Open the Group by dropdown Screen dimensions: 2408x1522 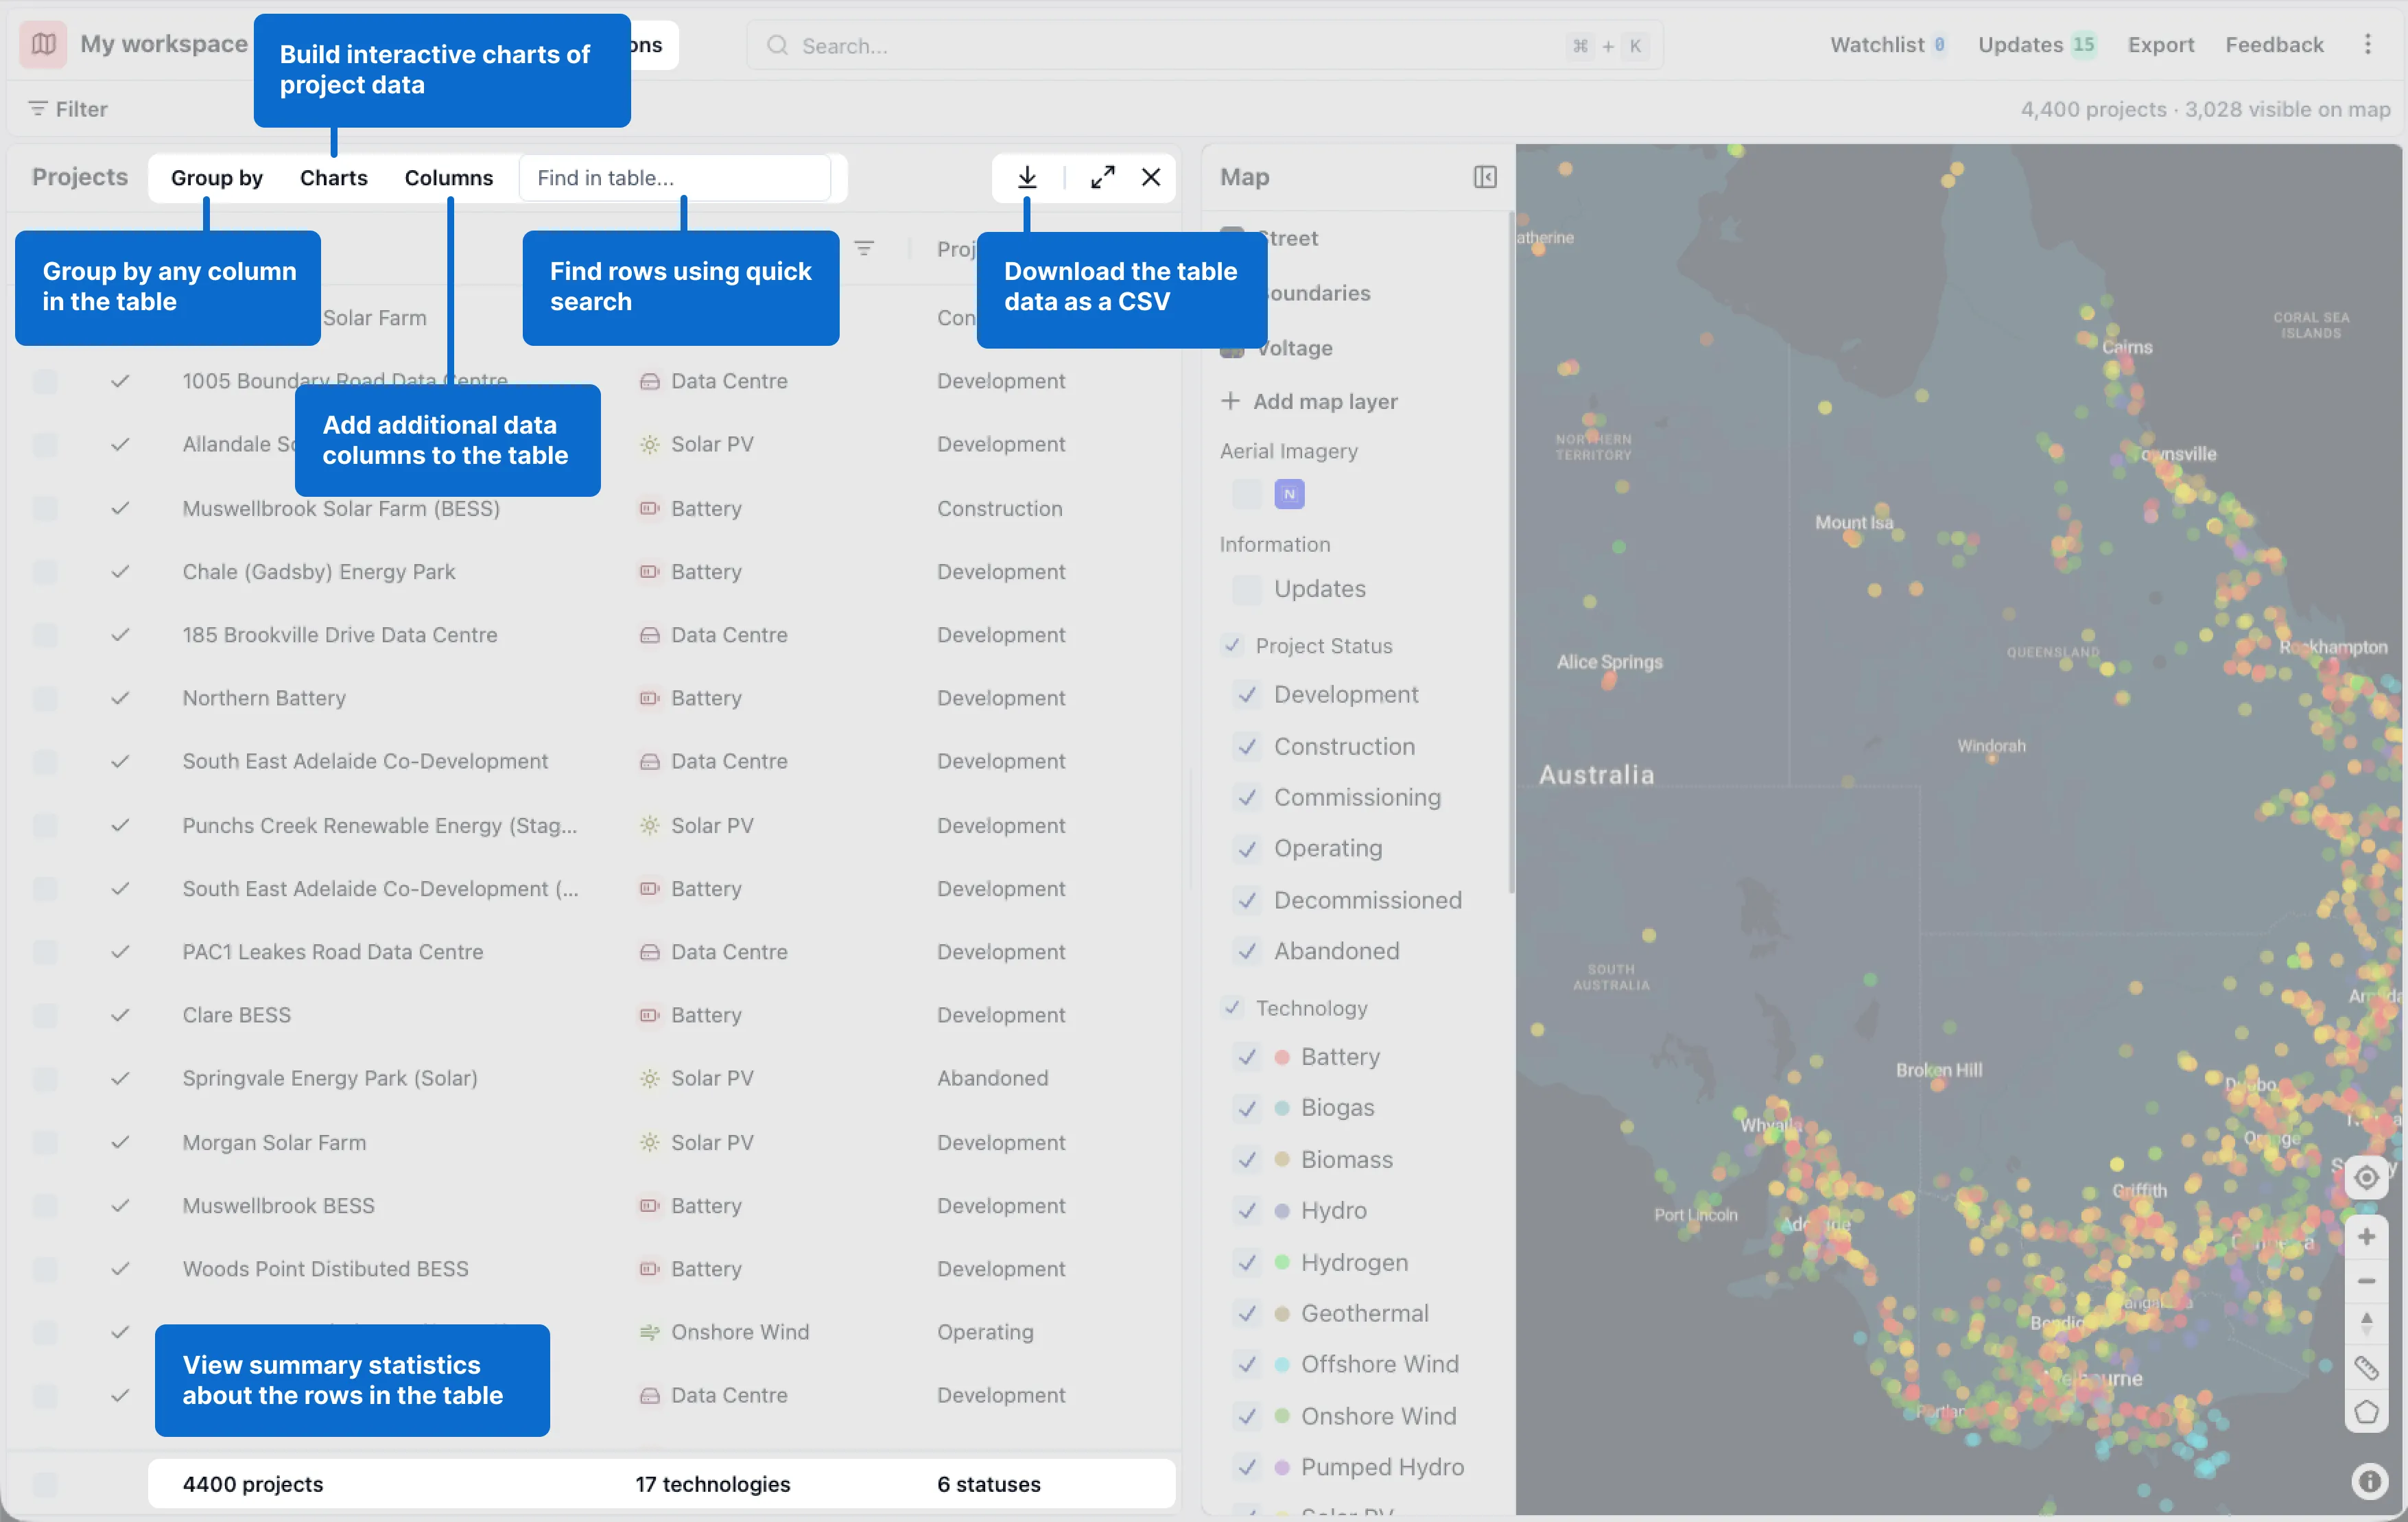(216, 177)
